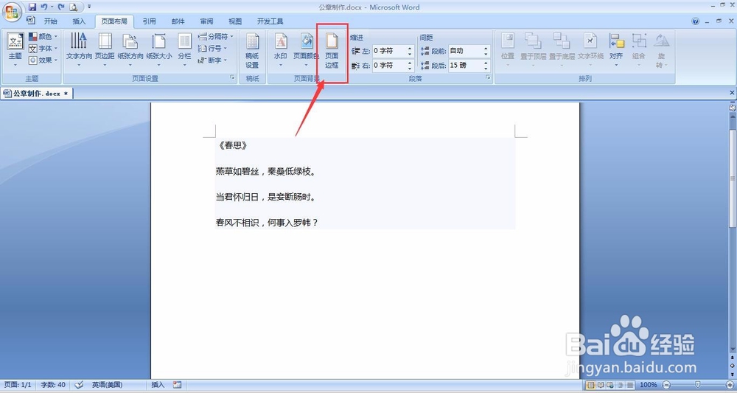This screenshot has width=737, height=393.
Task: Switch to 插入 Insert tab
Action: tap(79, 21)
